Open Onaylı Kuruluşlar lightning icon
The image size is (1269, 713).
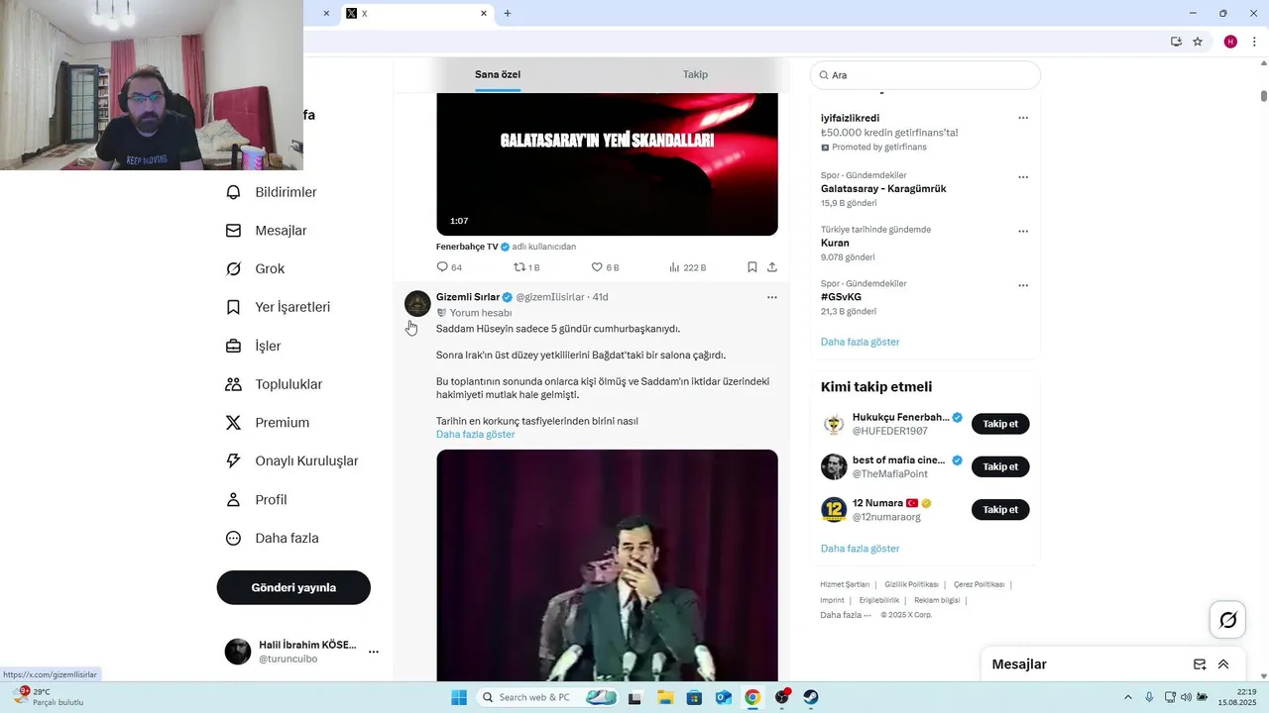pyautogui.click(x=234, y=460)
